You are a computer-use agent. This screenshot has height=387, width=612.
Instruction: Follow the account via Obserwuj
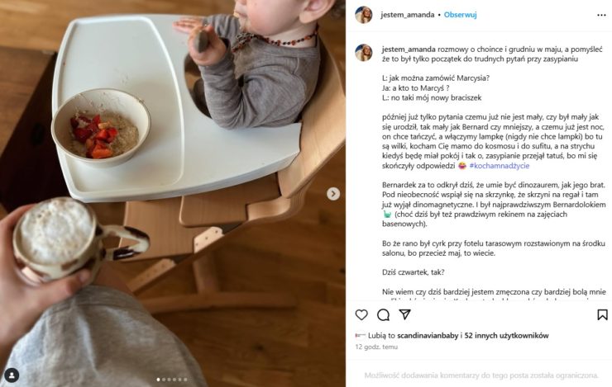click(x=460, y=15)
